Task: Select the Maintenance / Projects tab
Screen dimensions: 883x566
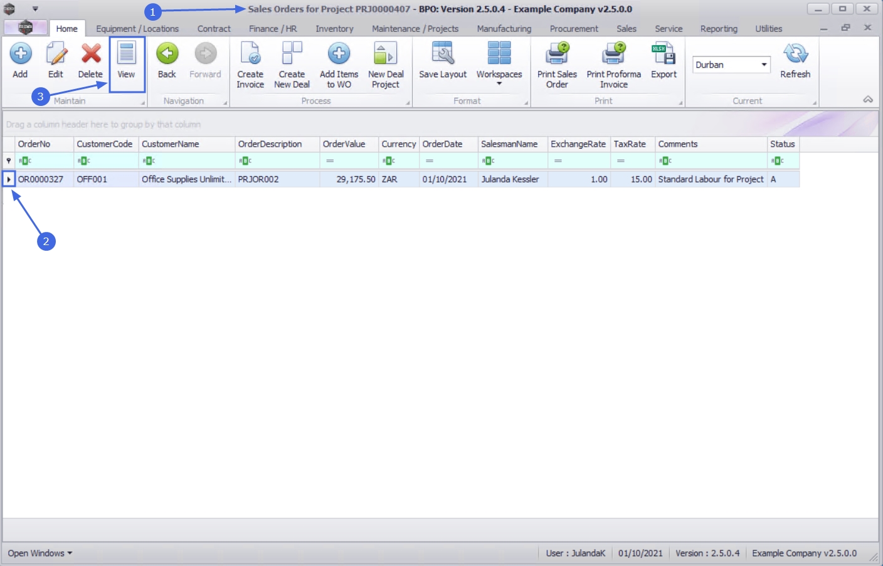Action: [415, 29]
